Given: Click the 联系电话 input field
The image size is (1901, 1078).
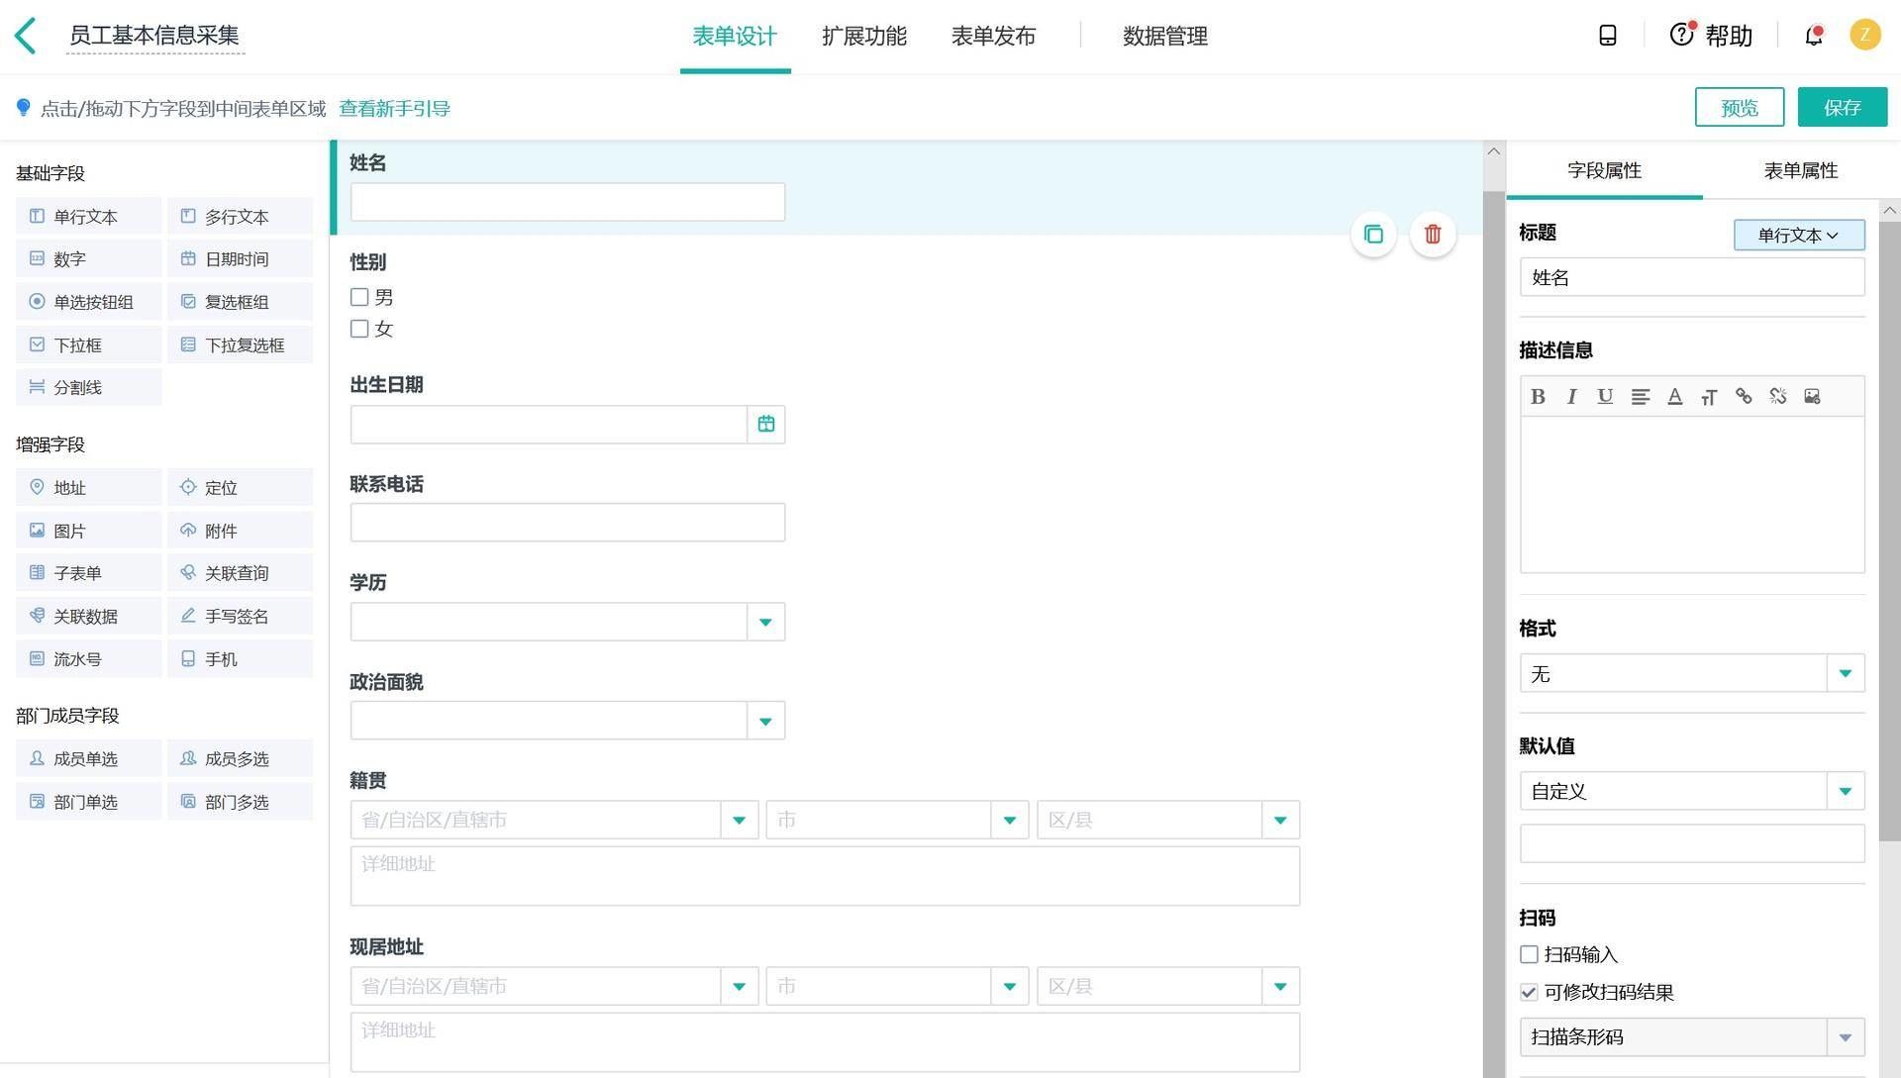Looking at the screenshot, I should (x=567, y=523).
